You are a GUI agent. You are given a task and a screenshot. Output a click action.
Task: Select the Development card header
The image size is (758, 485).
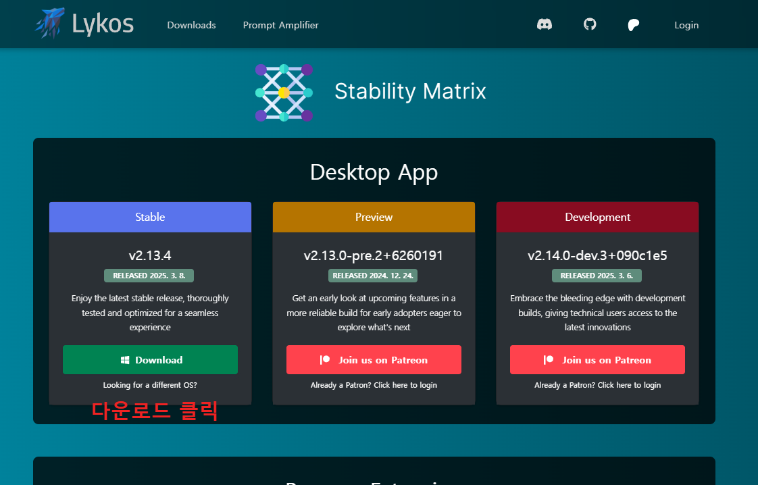click(597, 217)
